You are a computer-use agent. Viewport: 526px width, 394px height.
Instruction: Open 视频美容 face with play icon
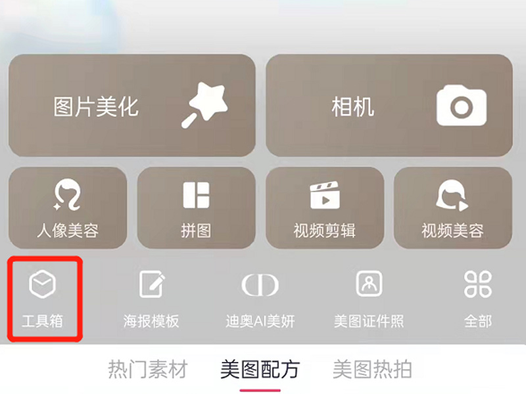point(452,195)
